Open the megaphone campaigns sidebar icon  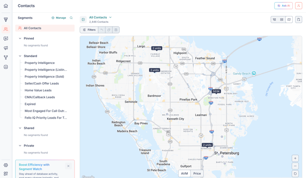(x=6, y=48)
